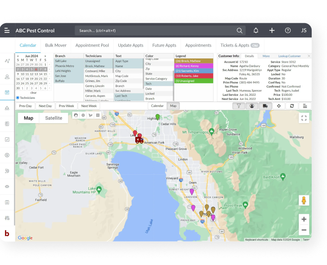Click the magnifier search icon
This screenshot has height=265, width=327.
tap(239, 31)
